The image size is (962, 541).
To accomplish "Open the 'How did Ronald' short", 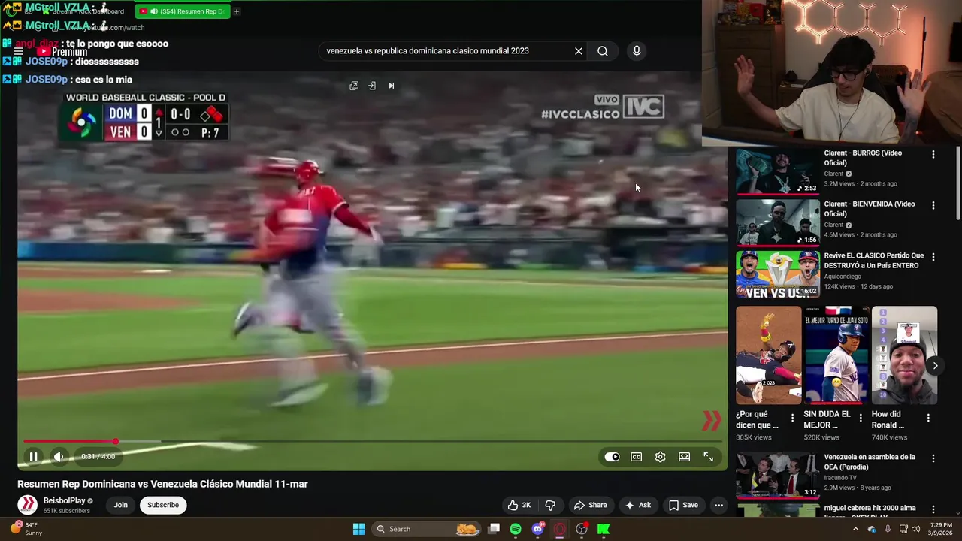I will (x=904, y=355).
